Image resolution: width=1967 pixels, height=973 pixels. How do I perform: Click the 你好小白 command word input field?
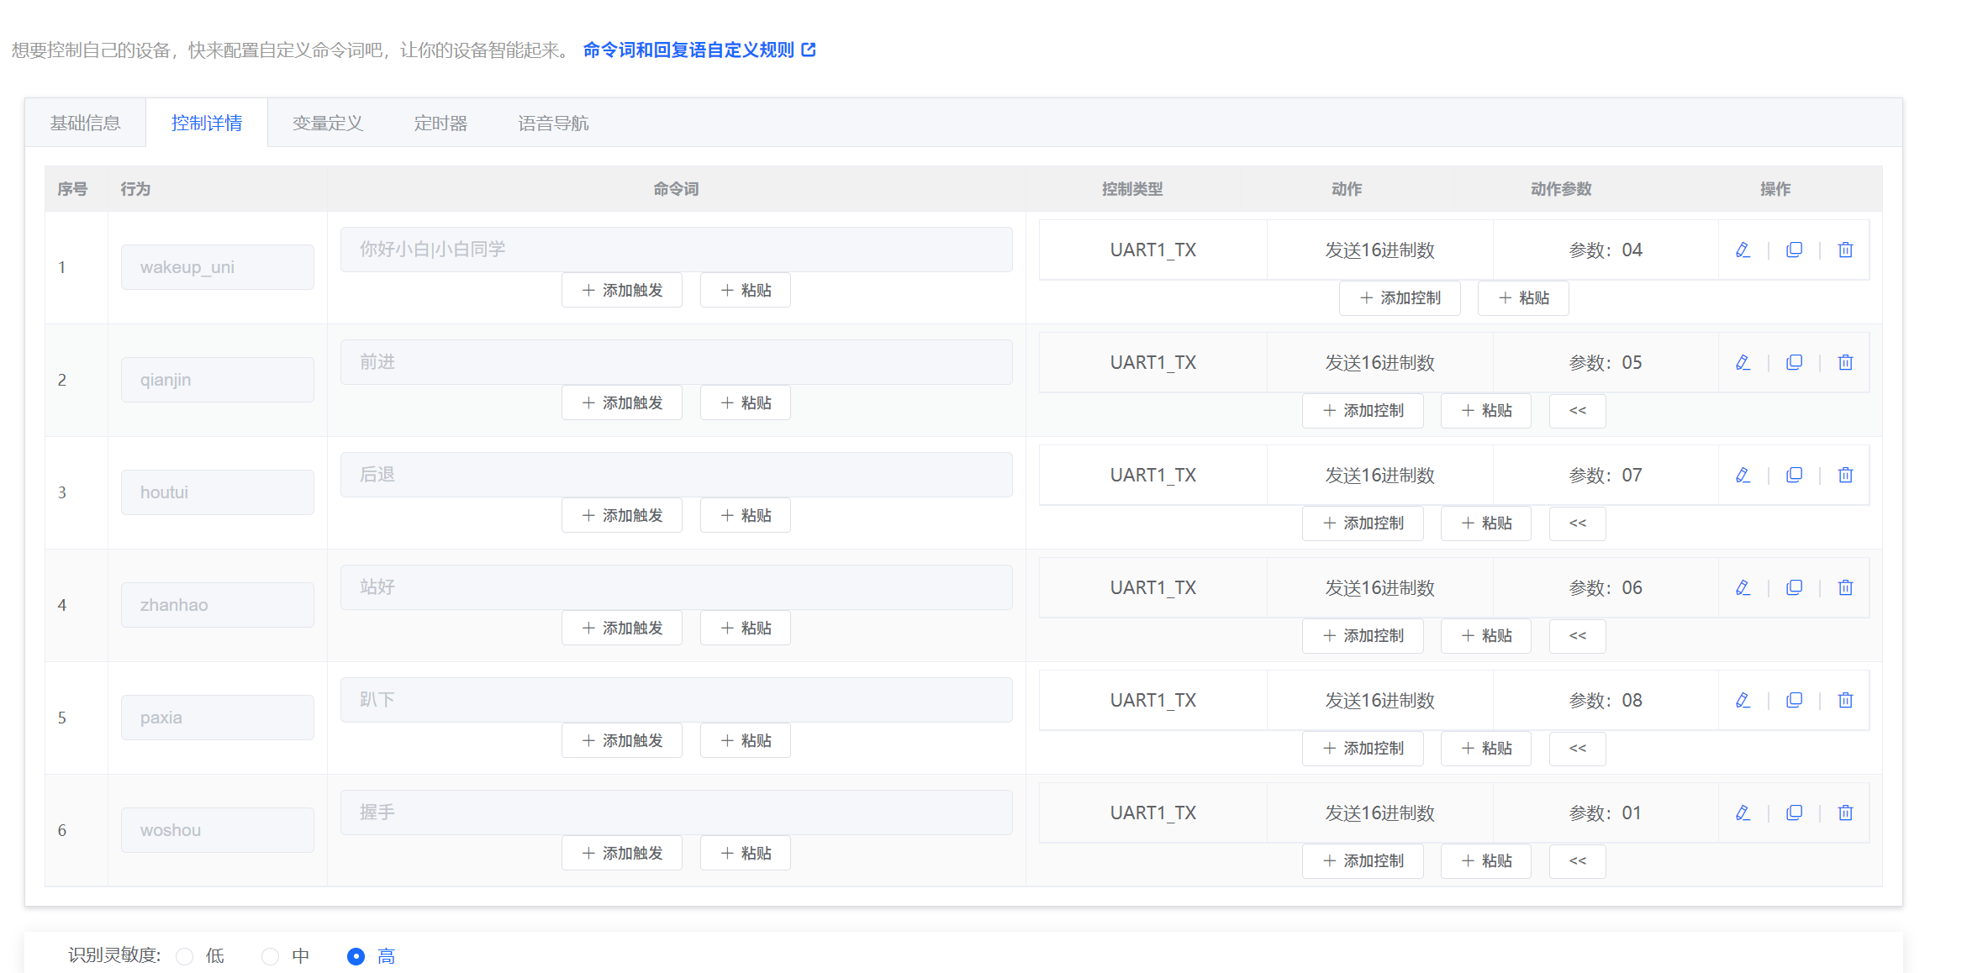click(676, 249)
